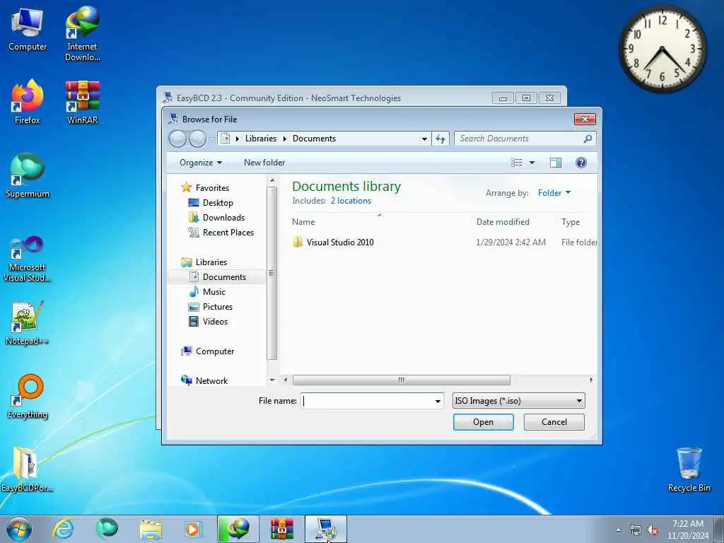
Task: Click the Cancel button
Action: [554, 422]
